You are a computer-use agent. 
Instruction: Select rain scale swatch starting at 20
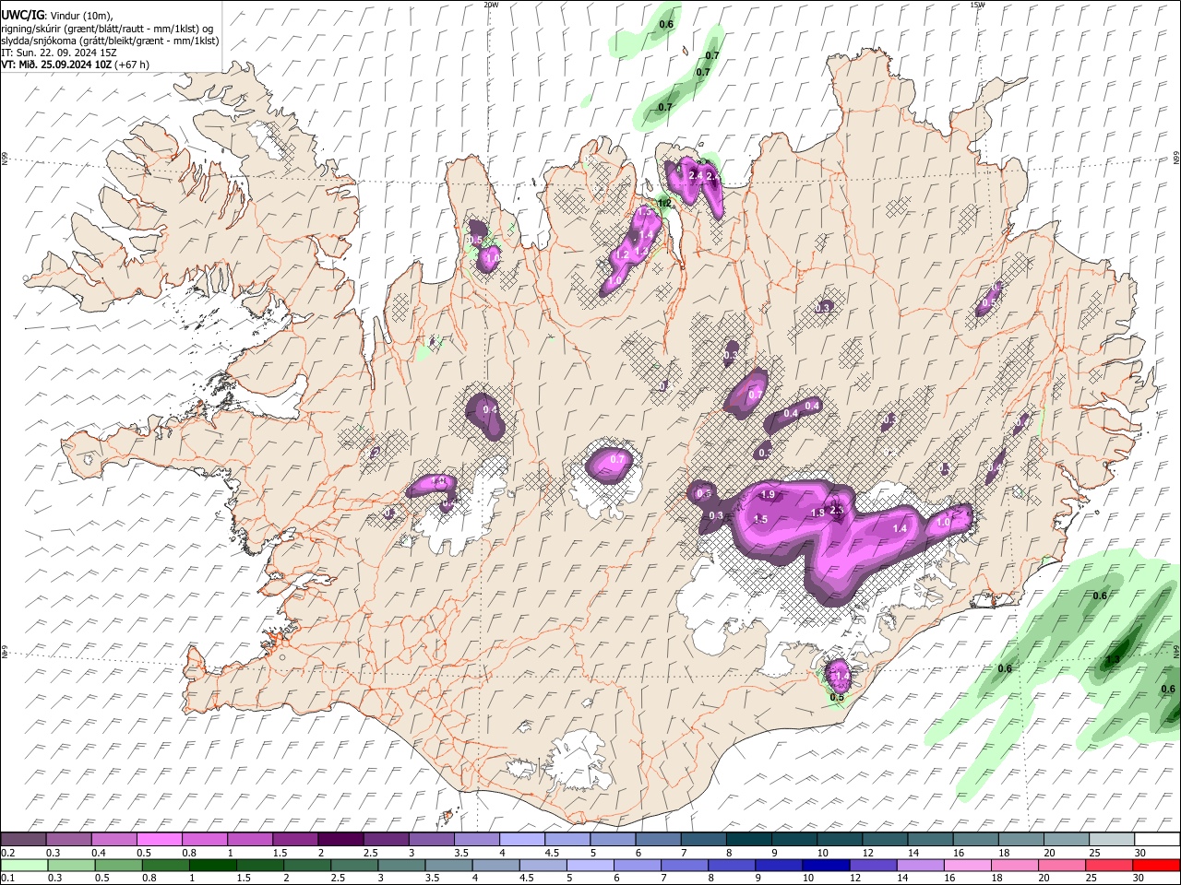[x=1063, y=865]
